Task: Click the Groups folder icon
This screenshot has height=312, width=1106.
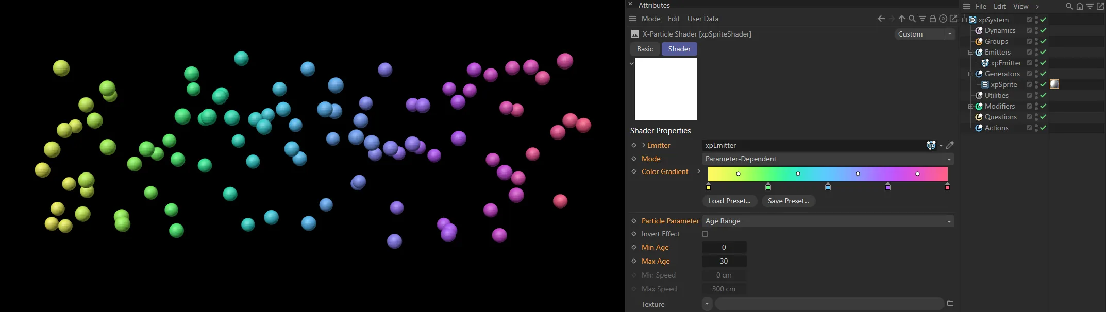Action: tap(979, 41)
